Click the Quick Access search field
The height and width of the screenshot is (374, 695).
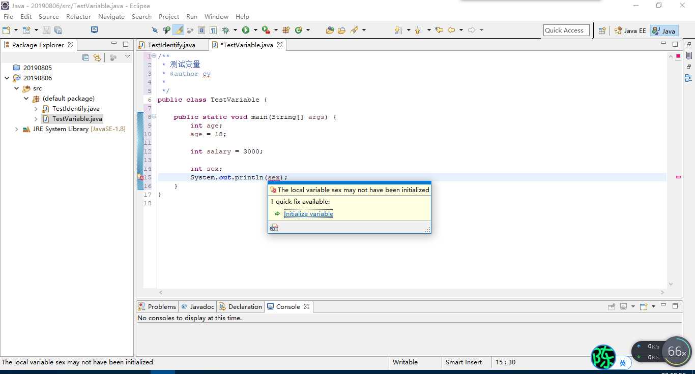[566, 30]
